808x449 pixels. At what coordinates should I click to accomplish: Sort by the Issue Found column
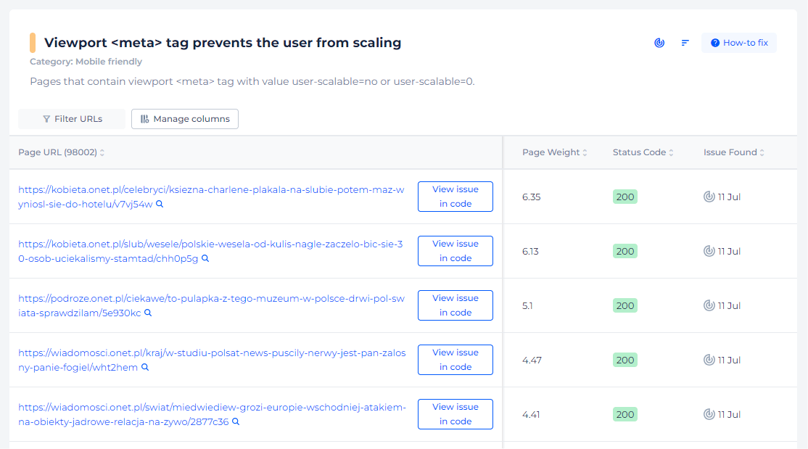[734, 152]
